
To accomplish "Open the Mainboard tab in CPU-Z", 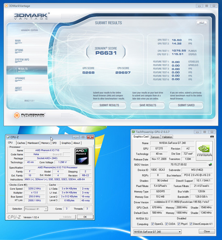I will pyautogui.click(x=33, y=143).
